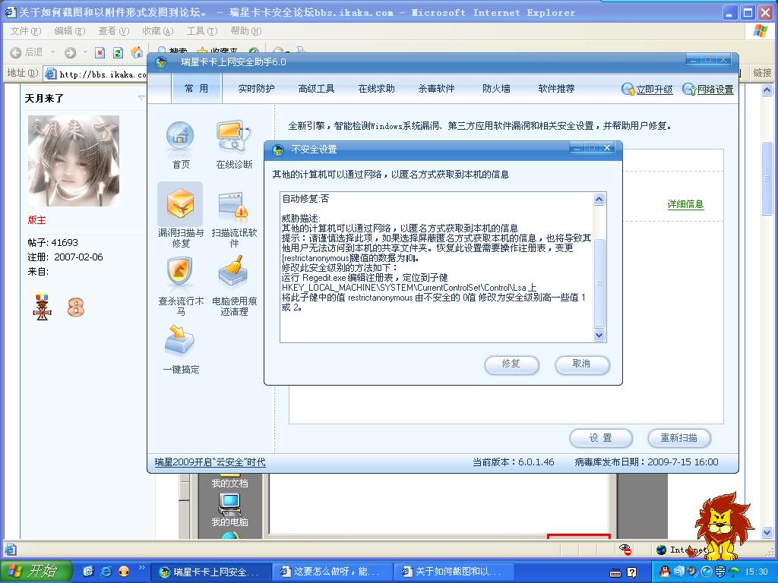Open the IE 文件 menu
Viewport: 778px width, 583px height.
coord(25,30)
